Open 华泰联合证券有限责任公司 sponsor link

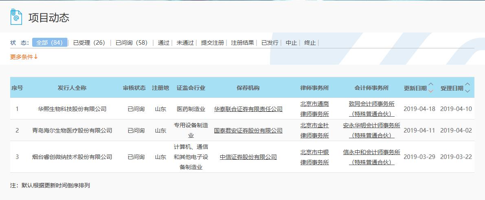coord(248,109)
